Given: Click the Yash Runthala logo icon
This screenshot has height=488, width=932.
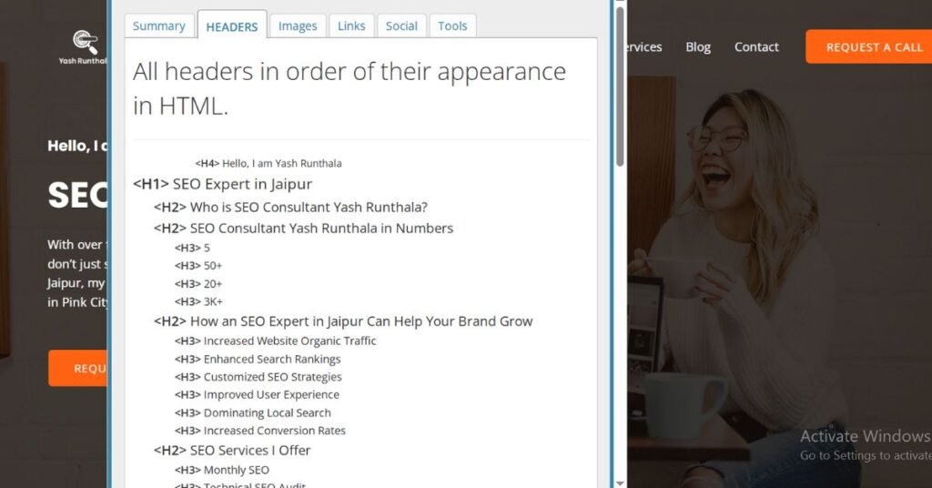Looking at the screenshot, I should tap(85, 42).
